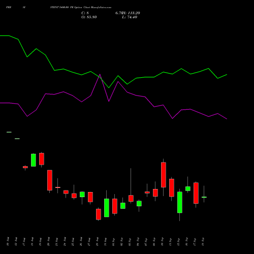The image size is (254, 254).
Task: Select the last thin green candle above 18 Sep
Action: click(204, 197)
